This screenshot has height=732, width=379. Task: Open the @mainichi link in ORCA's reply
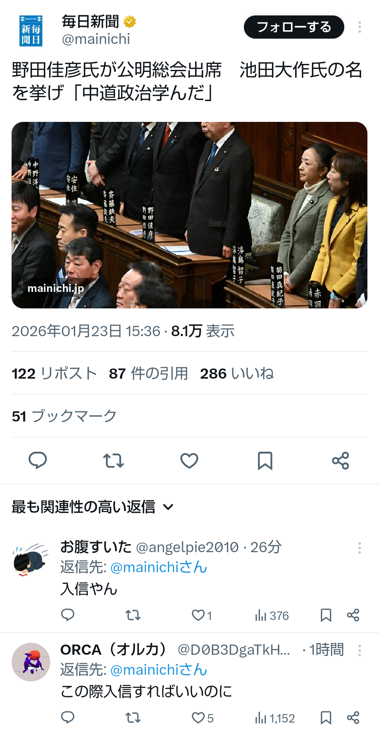coord(159,670)
